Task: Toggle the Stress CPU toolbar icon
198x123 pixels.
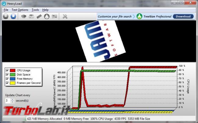Action: point(24,16)
